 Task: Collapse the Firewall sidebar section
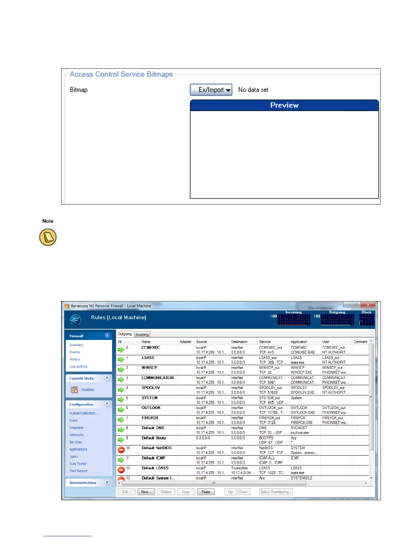pyautogui.click(x=107, y=336)
